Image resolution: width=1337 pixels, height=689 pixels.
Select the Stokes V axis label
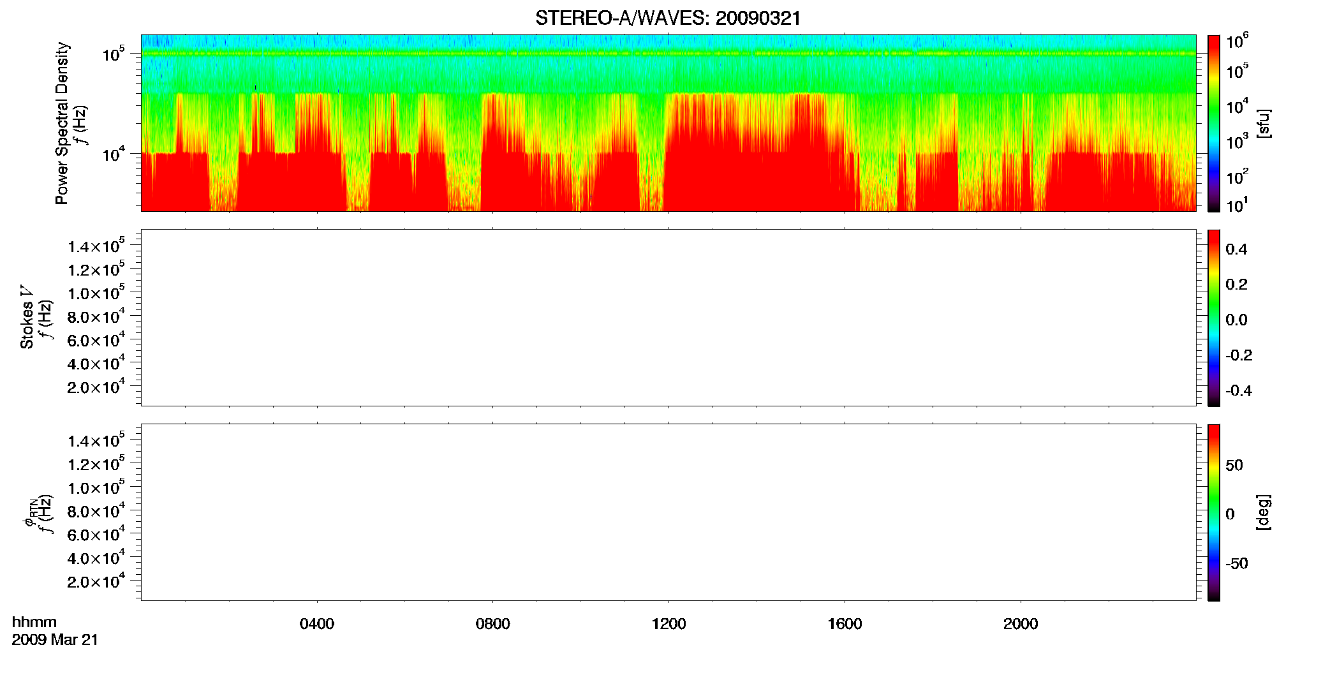pyautogui.click(x=27, y=317)
